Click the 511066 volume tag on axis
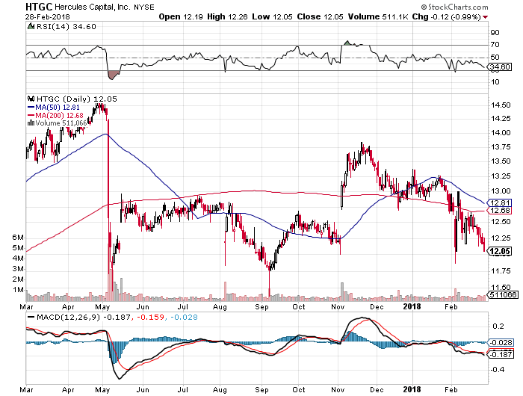The width and height of the screenshot is (523, 396). pos(503,294)
